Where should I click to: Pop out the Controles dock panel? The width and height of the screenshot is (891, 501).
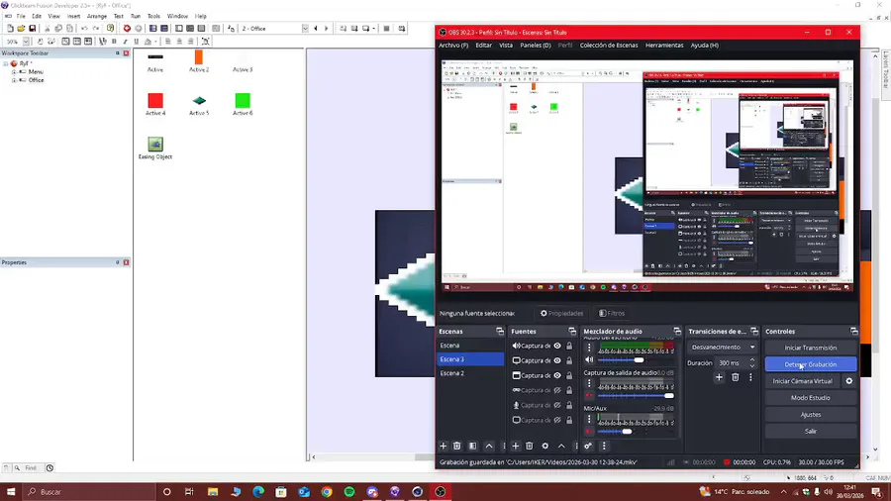[854, 331]
